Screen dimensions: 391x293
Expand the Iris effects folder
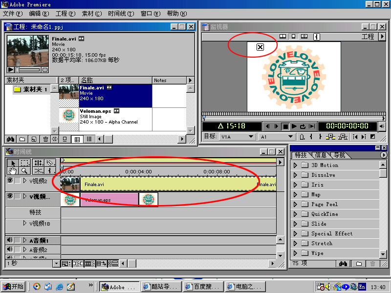(295, 185)
